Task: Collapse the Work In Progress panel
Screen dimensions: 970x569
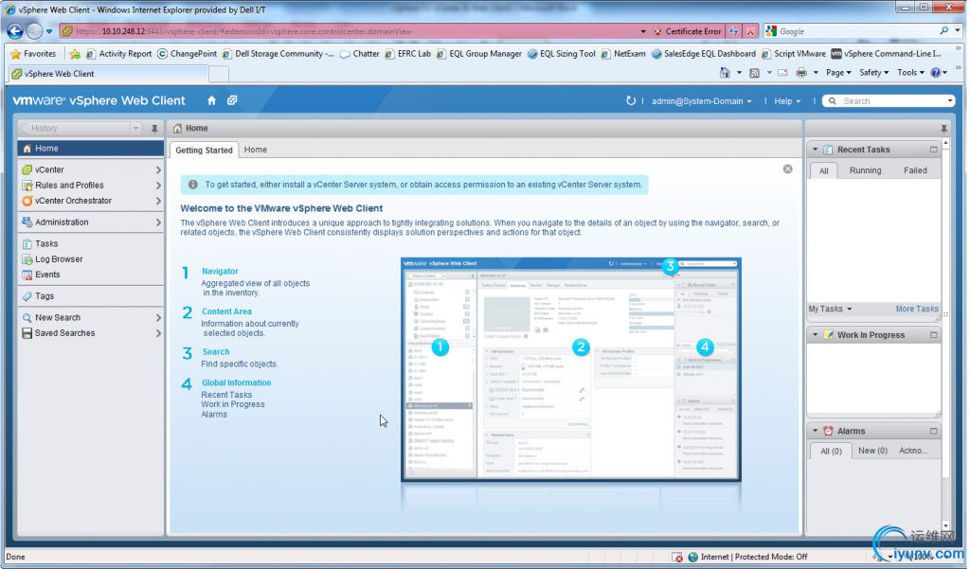Action: point(815,334)
